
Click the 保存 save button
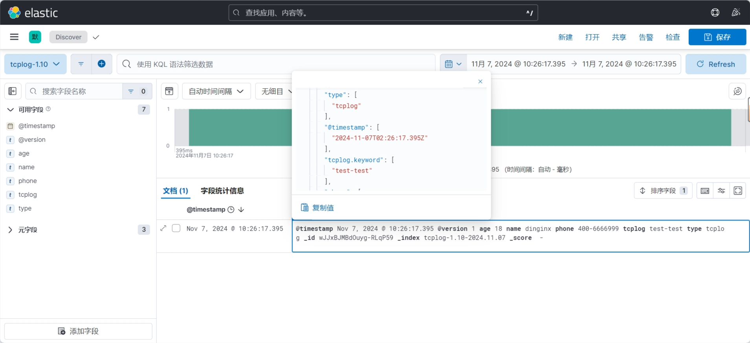click(x=717, y=37)
